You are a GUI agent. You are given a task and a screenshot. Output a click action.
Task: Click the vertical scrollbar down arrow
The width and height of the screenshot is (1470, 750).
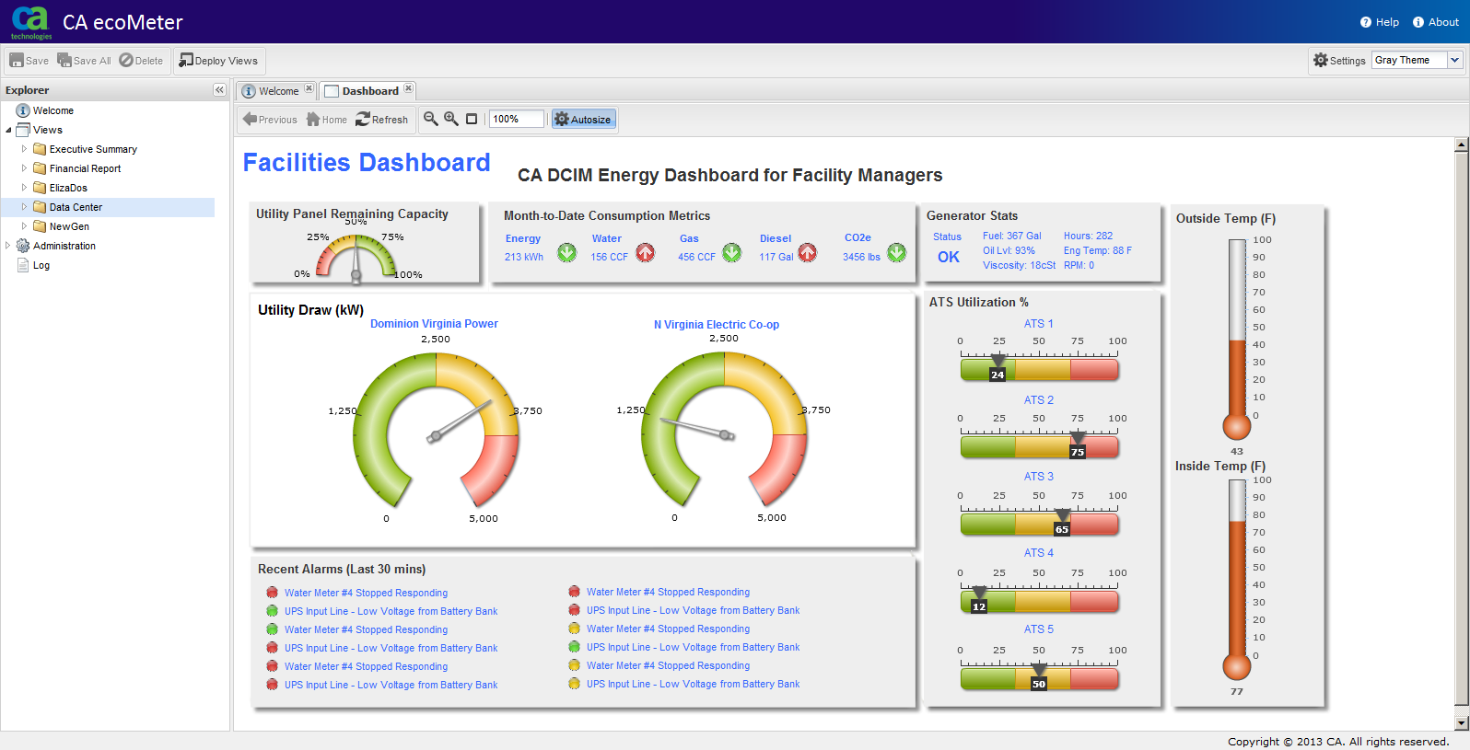click(x=1461, y=723)
